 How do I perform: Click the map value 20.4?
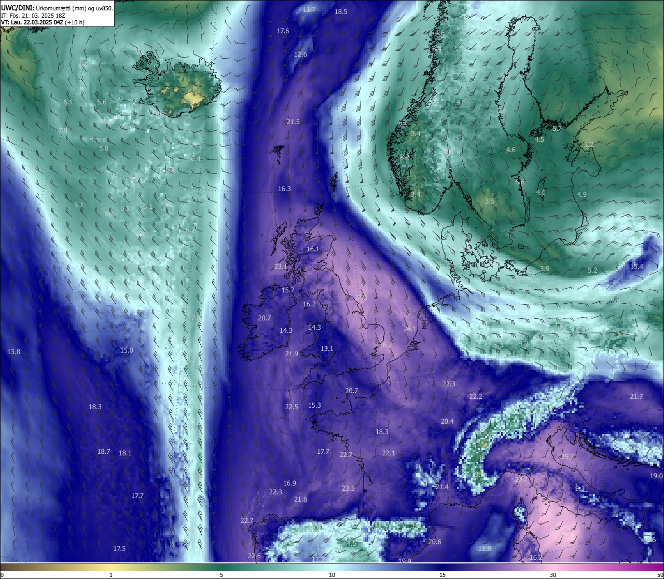tap(447, 421)
